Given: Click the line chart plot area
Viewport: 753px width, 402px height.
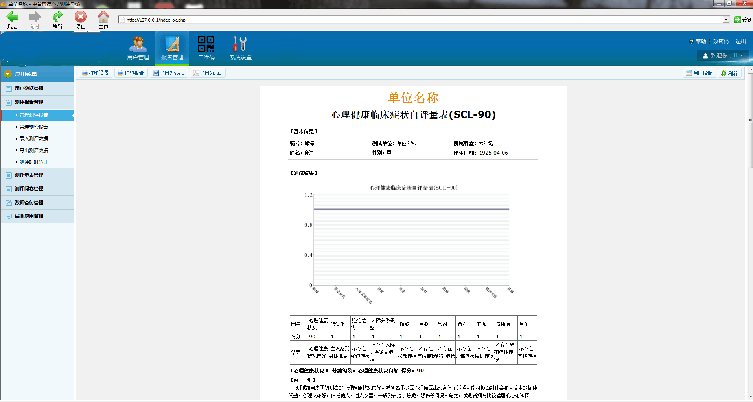Looking at the screenshot, I should pos(411,240).
